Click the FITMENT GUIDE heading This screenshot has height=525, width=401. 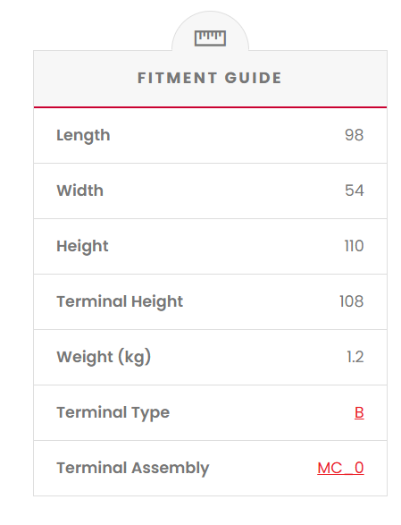coord(210,78)
